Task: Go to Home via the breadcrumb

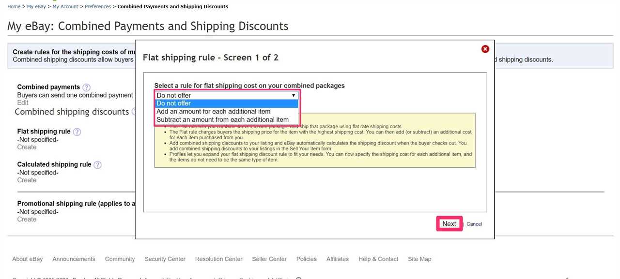Action: tap(13, 6)
